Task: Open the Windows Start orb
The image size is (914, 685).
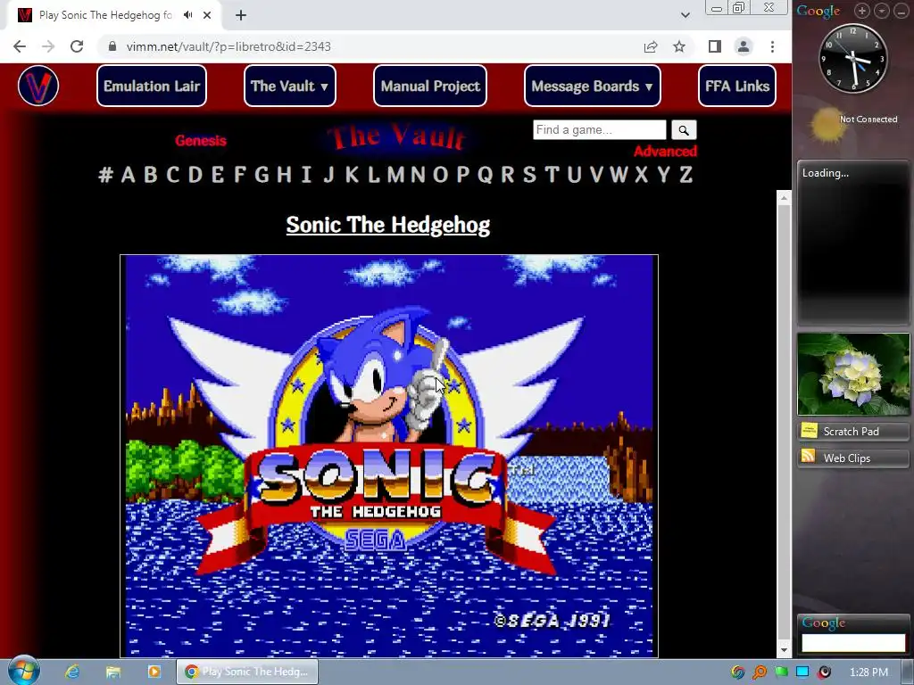Action: (23, 670)
